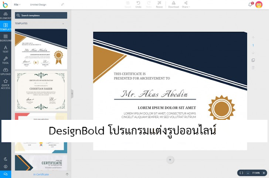Duplicate the page icon
Image resolution: width=269 pixels, height=178 pixels.
[253, 60]
